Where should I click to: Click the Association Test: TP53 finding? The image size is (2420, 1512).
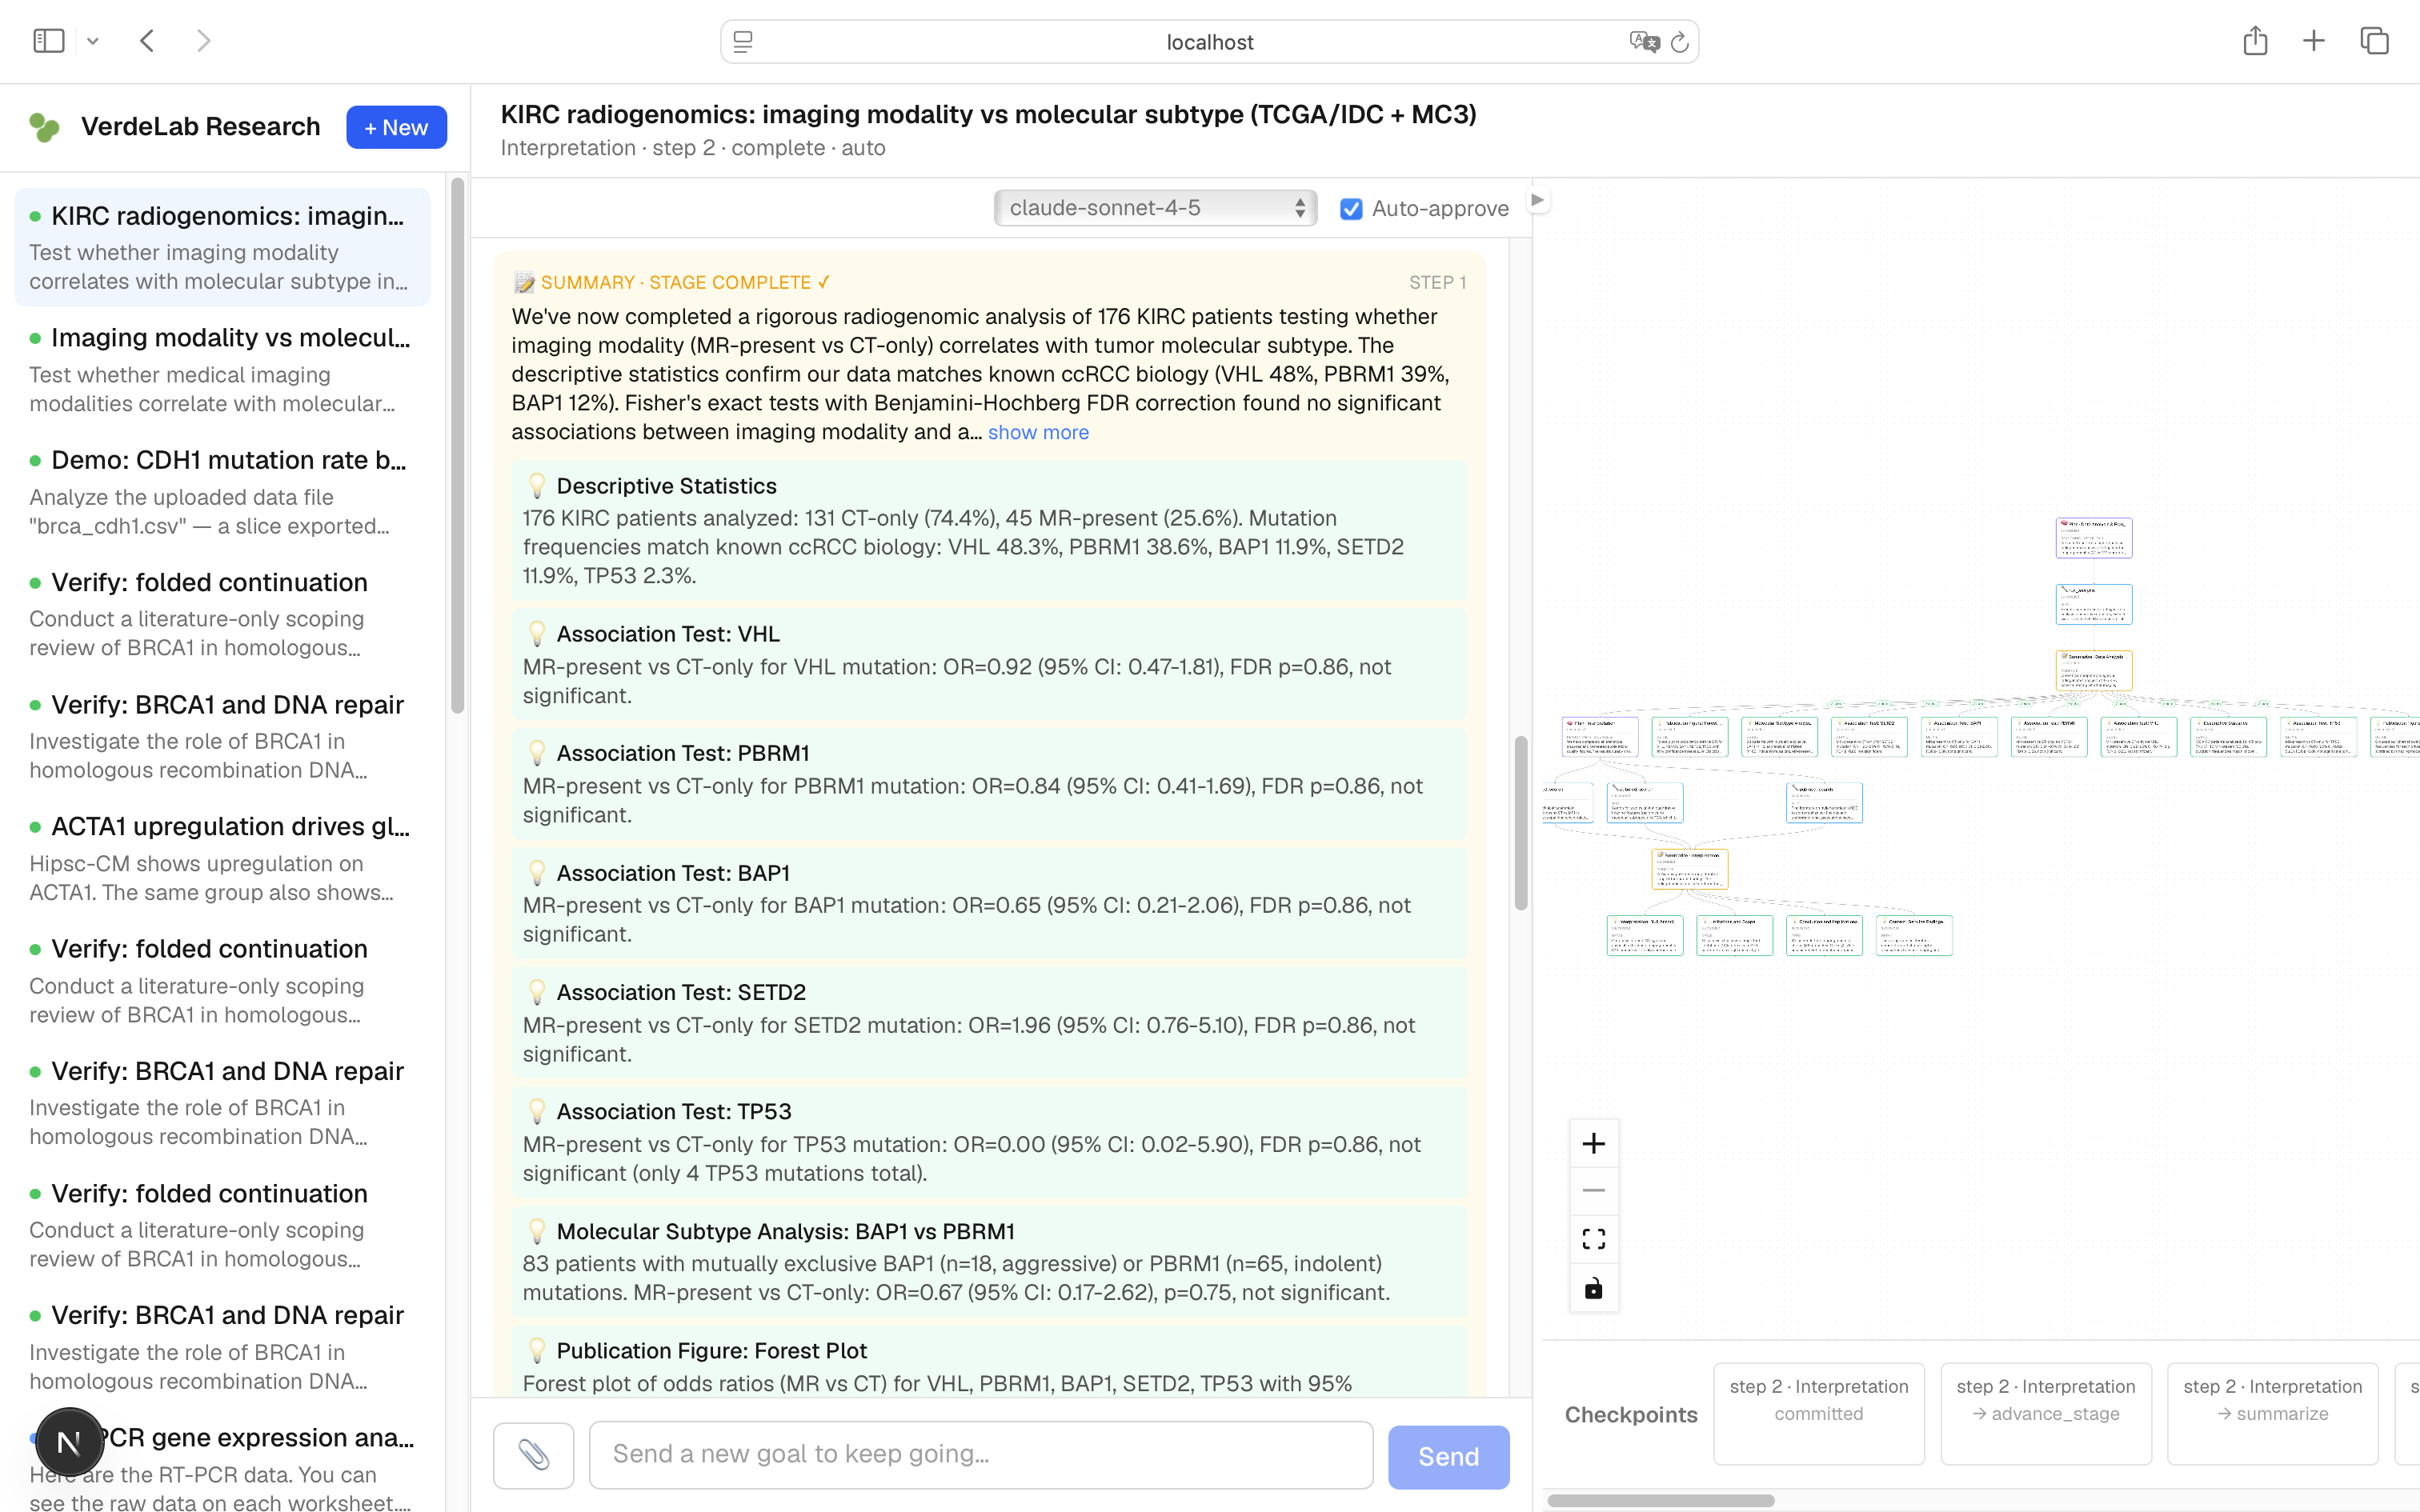989,1142
